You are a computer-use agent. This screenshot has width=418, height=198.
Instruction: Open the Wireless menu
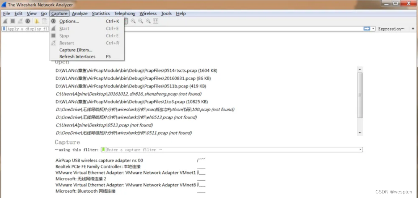[148, 13]
